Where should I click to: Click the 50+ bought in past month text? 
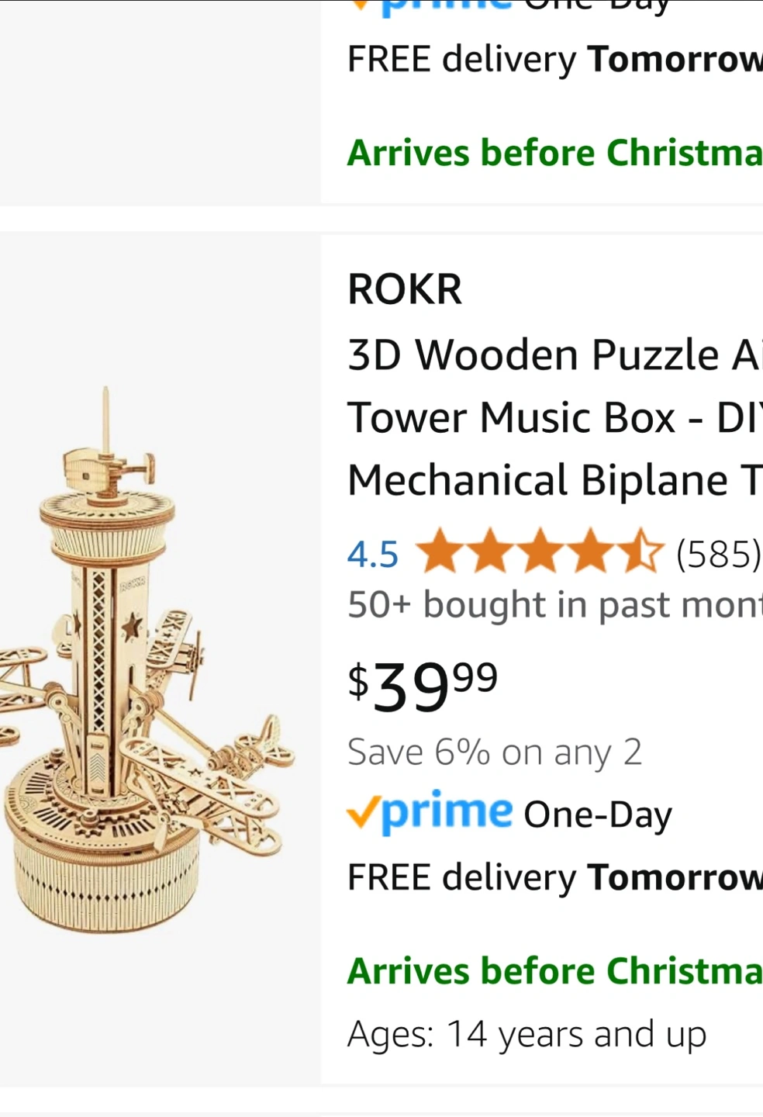point(555,604)
